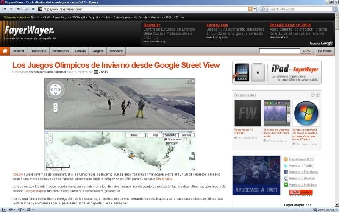The height and width of the screenshot is (212, 339).
Task: Click the fullscreen icon on Street View
Action: pos(188,81)
